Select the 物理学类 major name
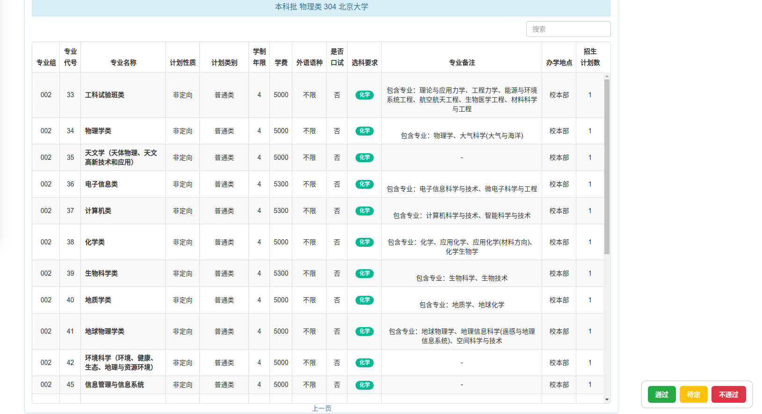The width and height of the screenshot is (762, 414). (x=98, y=131)
